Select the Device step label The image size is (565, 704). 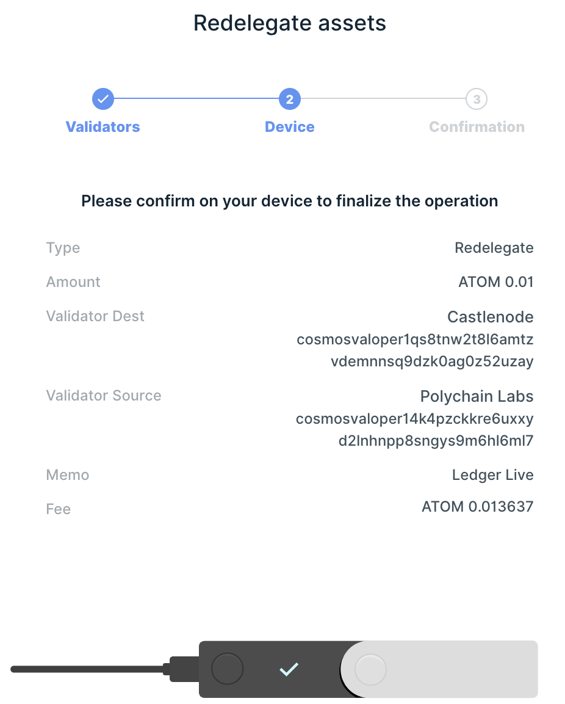(290, 127)
